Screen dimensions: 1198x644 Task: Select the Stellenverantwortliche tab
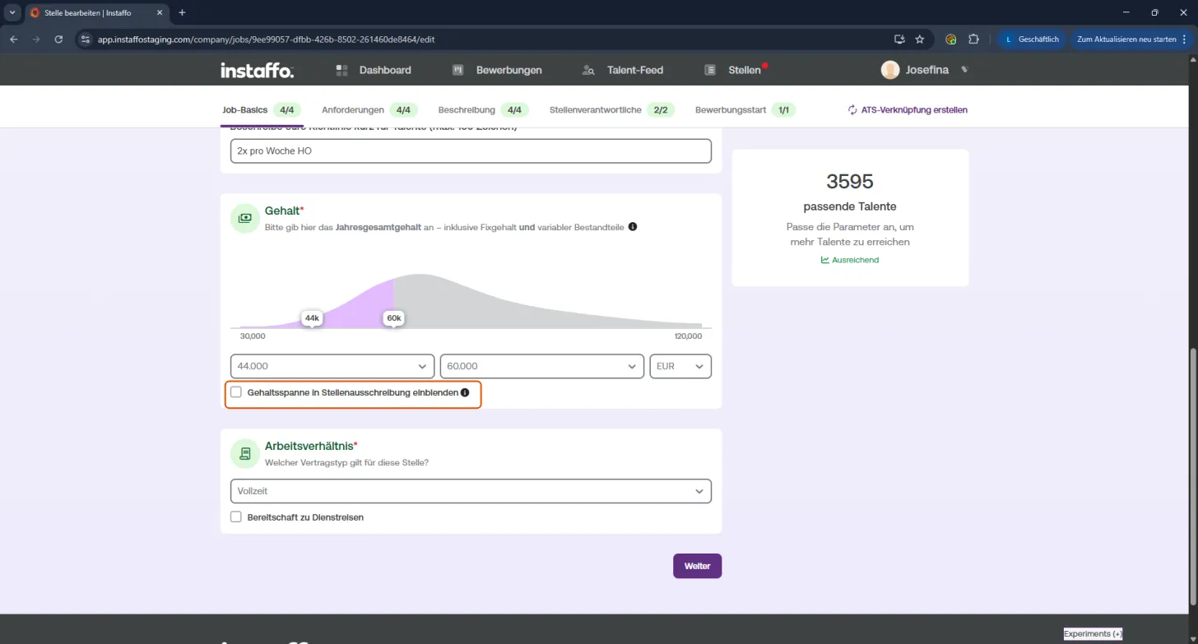[612, 109]
